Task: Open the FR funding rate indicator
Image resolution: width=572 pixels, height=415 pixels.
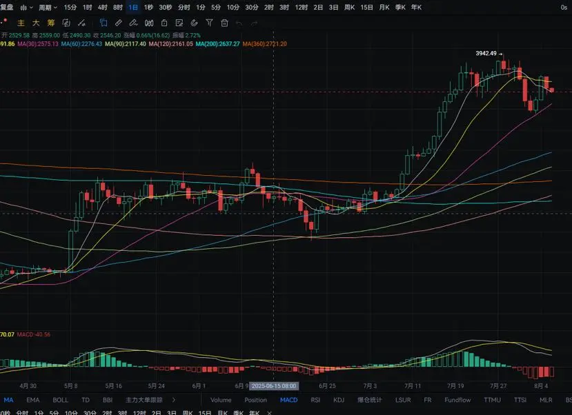Action: pyautogui.click(x=428, y=400)
